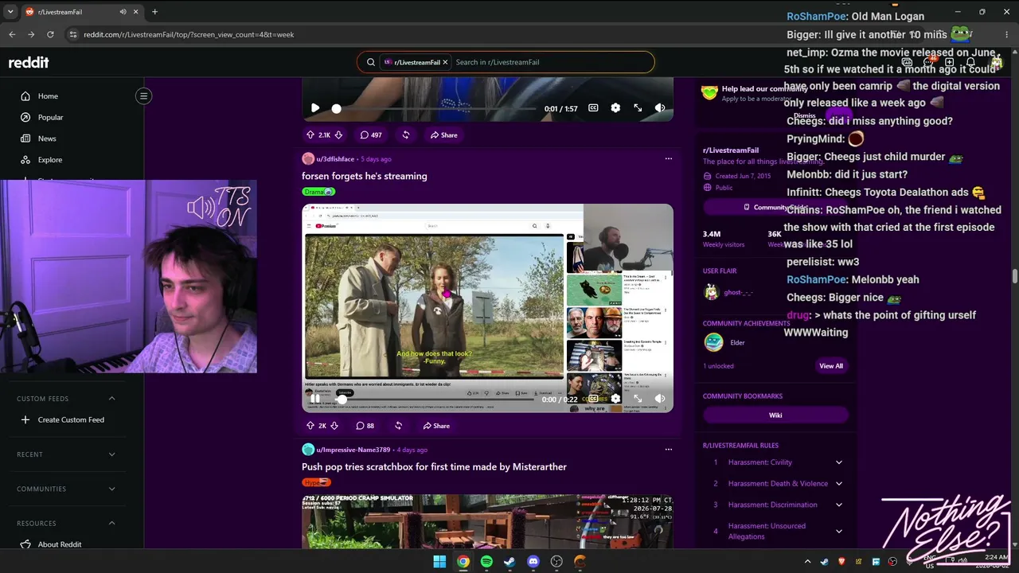
Task: Click the page's vertical scrollbar thumb
Action: tap(1014, 275)
